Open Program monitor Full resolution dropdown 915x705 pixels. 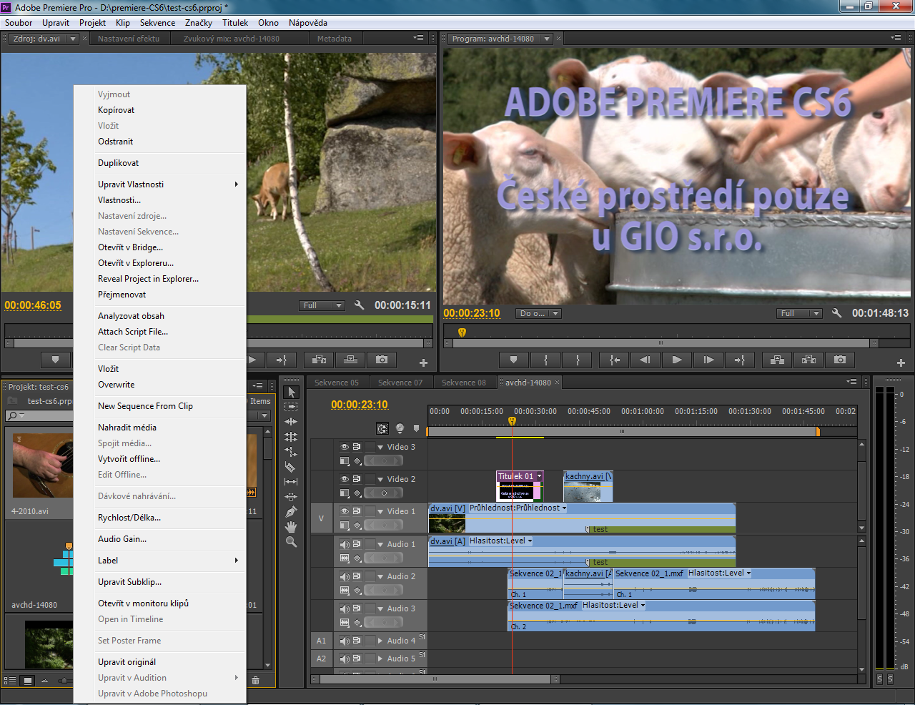pos(799,313)
